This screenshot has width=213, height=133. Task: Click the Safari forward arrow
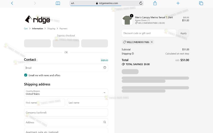[35, 3]
